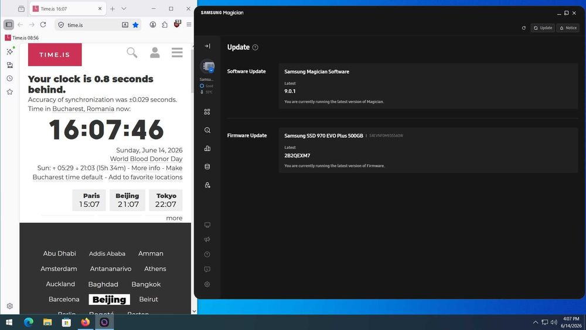Click the install web app icon in address bar
This screenshot has height=330, width=586.
(125, 25)
